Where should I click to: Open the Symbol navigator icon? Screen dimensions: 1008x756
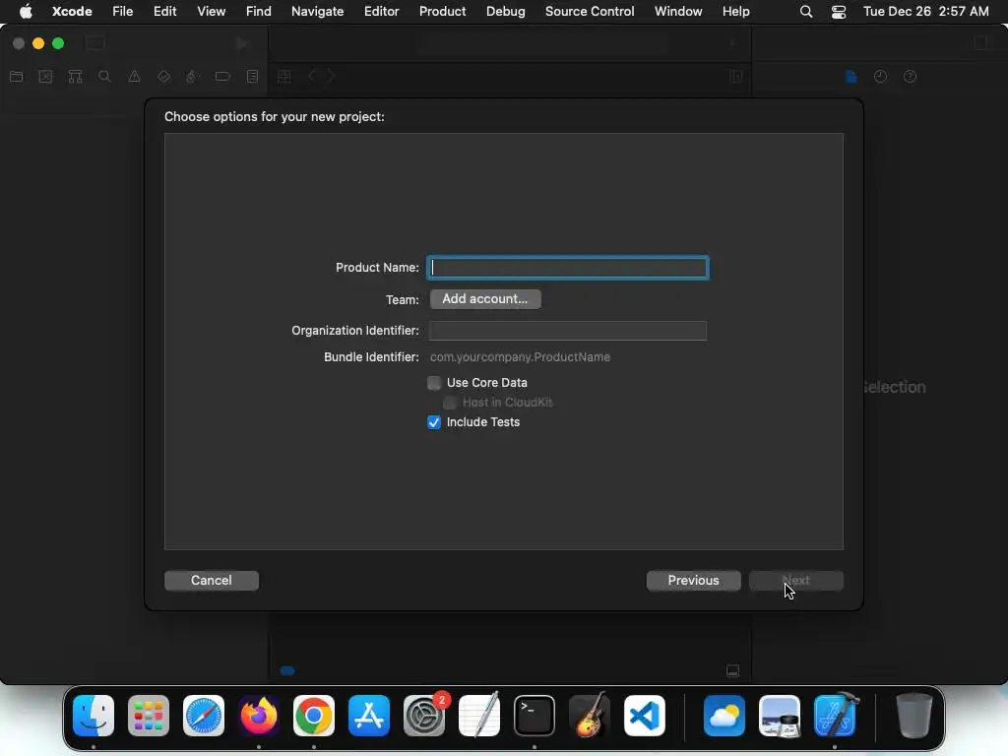tap(75, 77)
